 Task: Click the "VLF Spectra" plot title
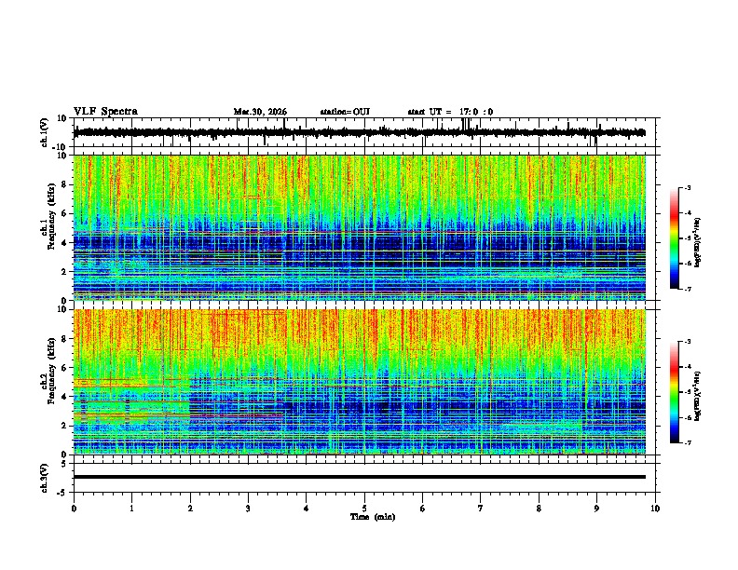[105, 111]
